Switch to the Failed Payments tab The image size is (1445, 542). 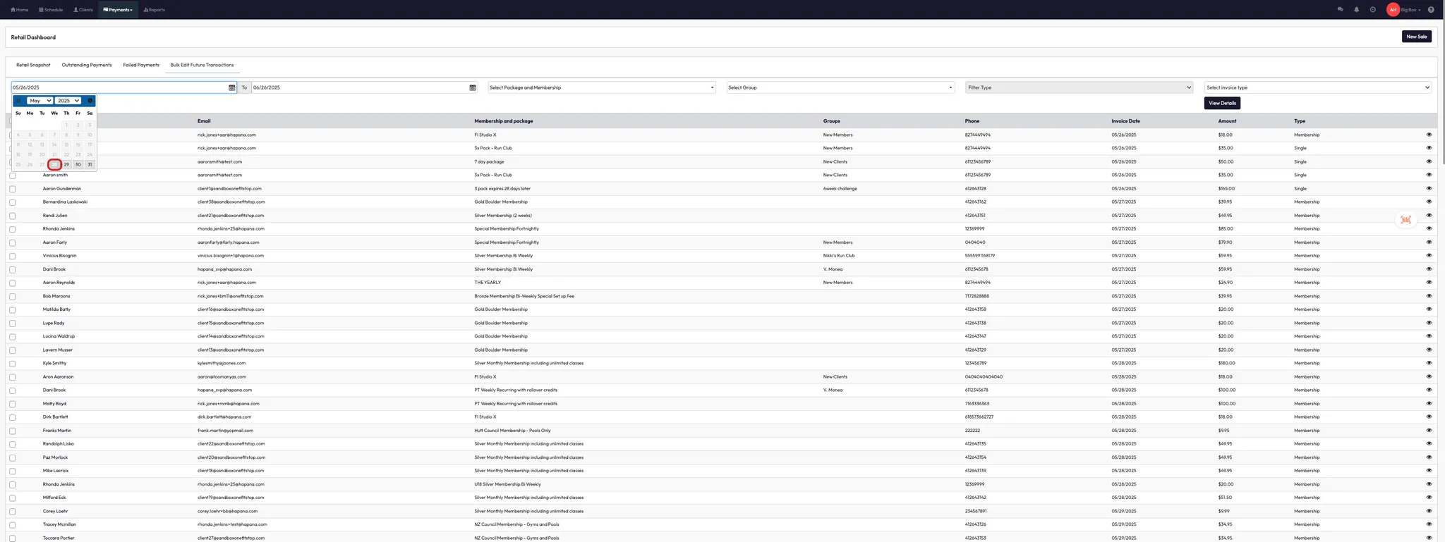point(141,65)
